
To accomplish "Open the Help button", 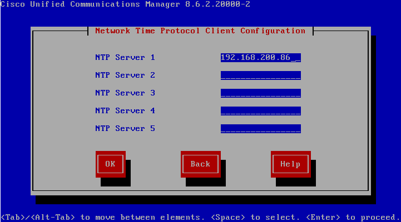I will 290,164.
